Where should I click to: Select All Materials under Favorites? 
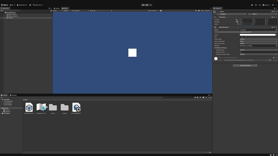pos(9,101)
